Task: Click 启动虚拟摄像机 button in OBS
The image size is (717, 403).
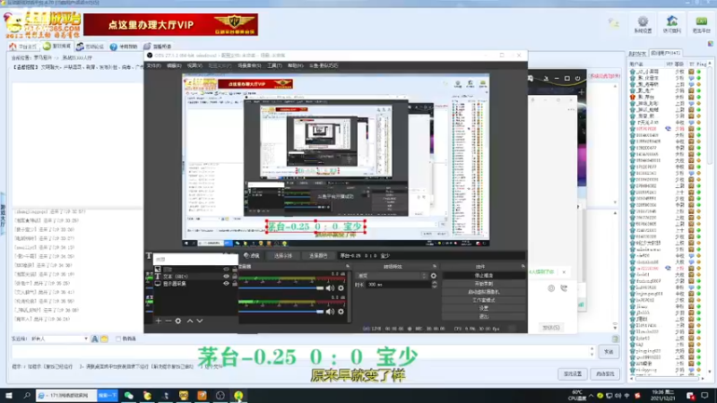Action: [483, 292]
